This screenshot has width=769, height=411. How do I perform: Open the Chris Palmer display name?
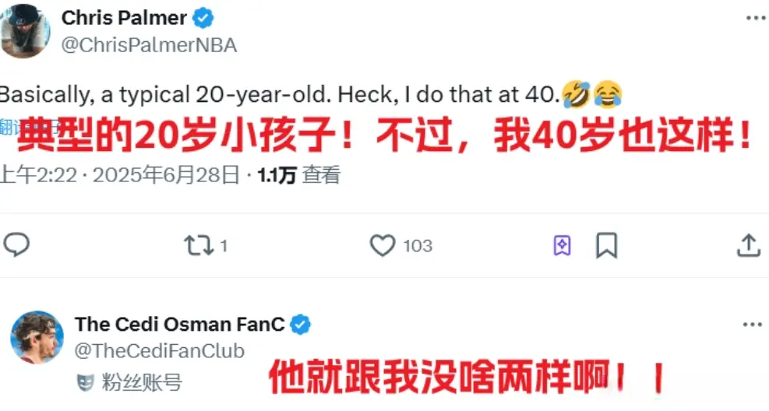124,18
